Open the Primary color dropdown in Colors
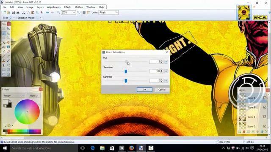 (14, 96)
